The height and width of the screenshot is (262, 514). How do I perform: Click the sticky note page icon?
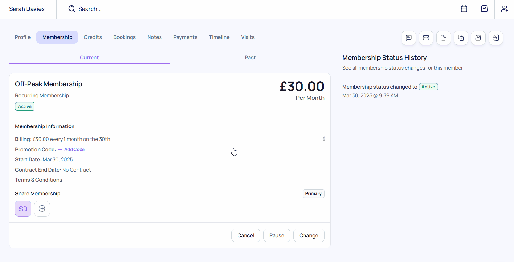coord(443,38)
